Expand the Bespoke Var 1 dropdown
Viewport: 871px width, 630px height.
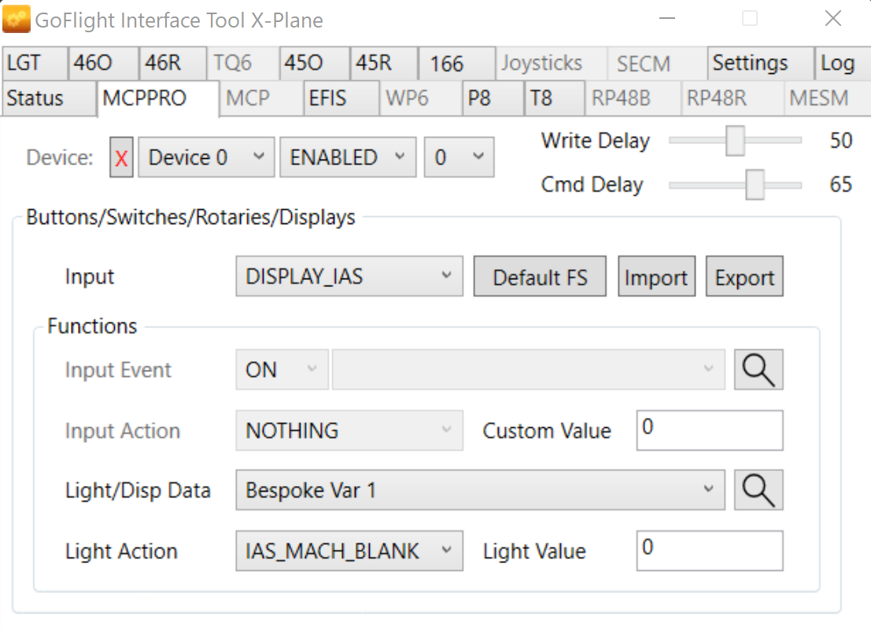point(481,490)
